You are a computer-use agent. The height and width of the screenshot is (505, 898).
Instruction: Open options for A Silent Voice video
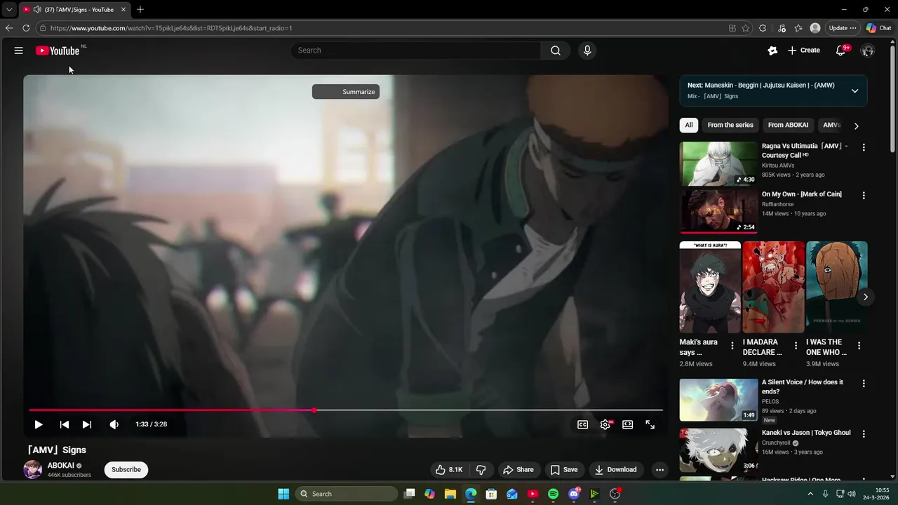(x=864, y=384)
